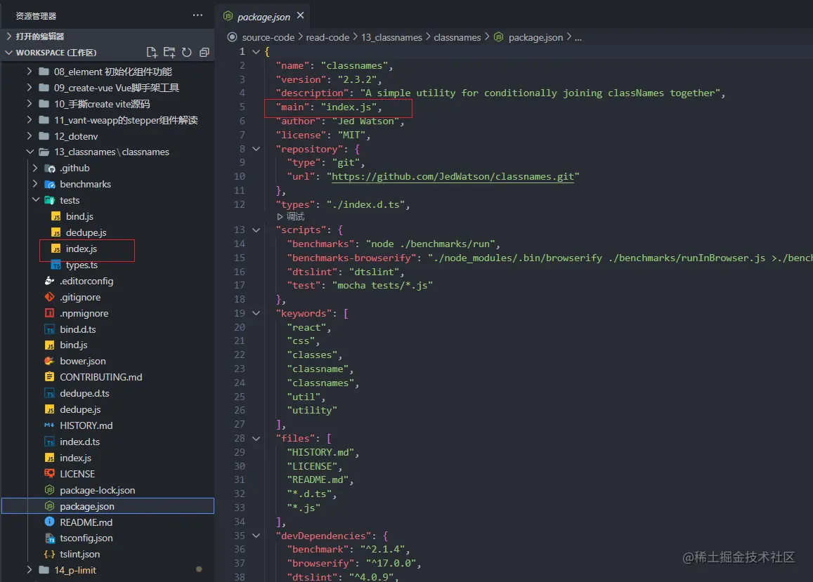Expand the .github folder
Image resolution: width=813 pixels, height=582 pixels.
35,168
